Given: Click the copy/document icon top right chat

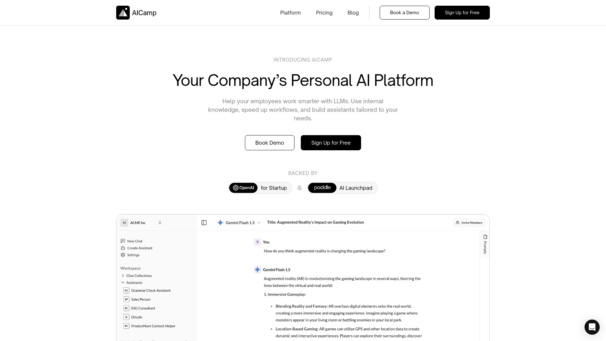Looking at the screenshot, I should [x=485, y=236].
